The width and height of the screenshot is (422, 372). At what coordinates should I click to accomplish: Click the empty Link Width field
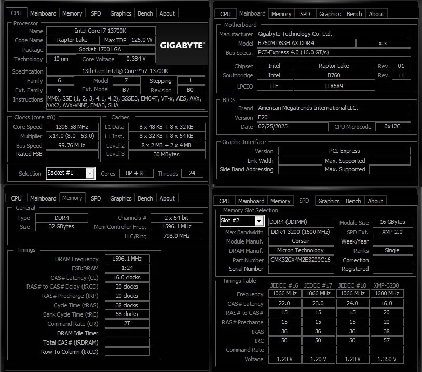pyautogui.click(x=300, y=160)
